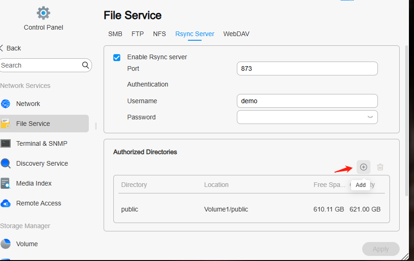This screenshot has width=414, height=261.
Task: Click the window resize grip corner
Action: click(405, 257)
